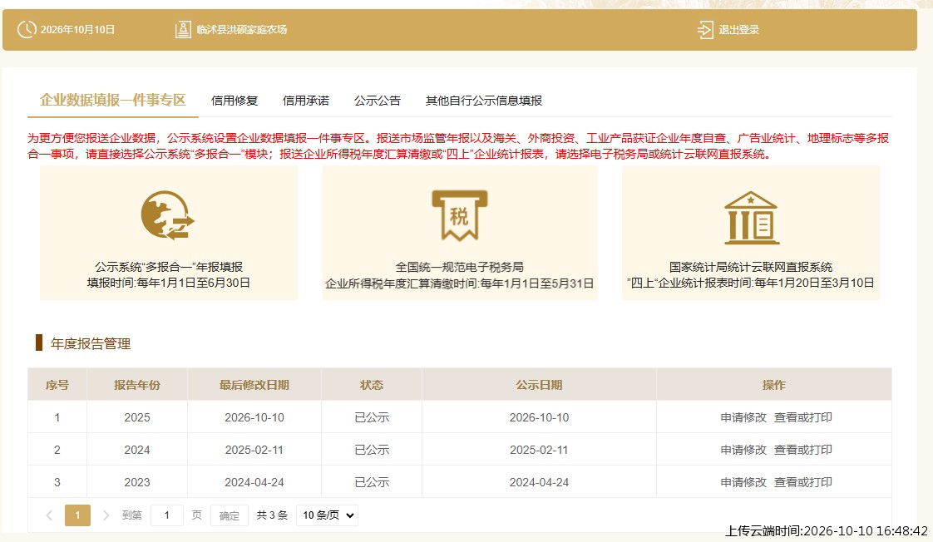This screenshot has height=542, width=933.
Task: Click the 2024 report year cell
Action: tap(137, 450)
